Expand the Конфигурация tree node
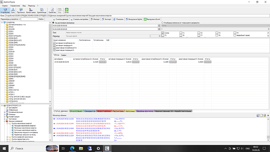The image size is (270, 152). [x=5, y=117]
